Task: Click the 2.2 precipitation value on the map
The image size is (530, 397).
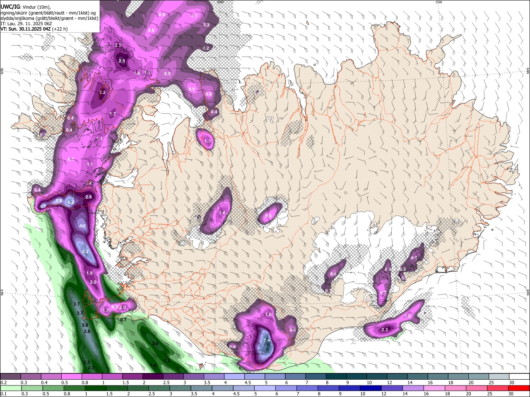Action: (103, 93)
